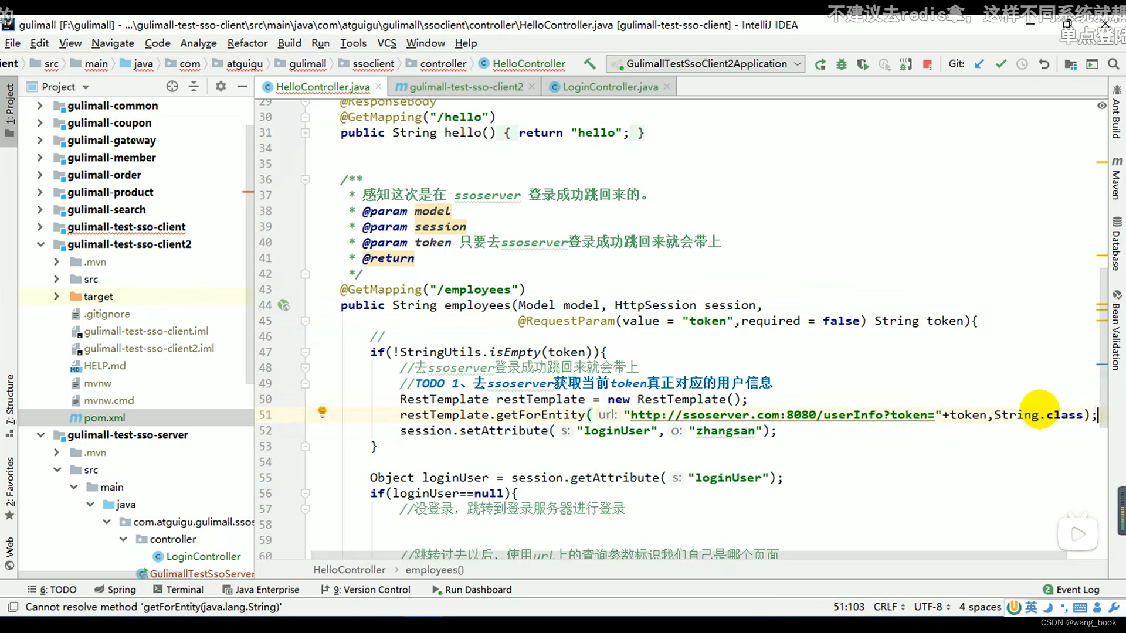The height and width of the screenshot is (633, 1126).
Task: Toggle the 2: Favorites tool window
Action: point(9,489)
